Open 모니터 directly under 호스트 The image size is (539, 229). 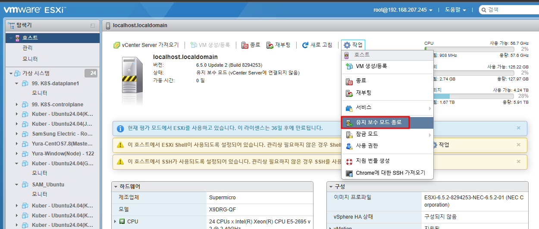coord(30,59)
